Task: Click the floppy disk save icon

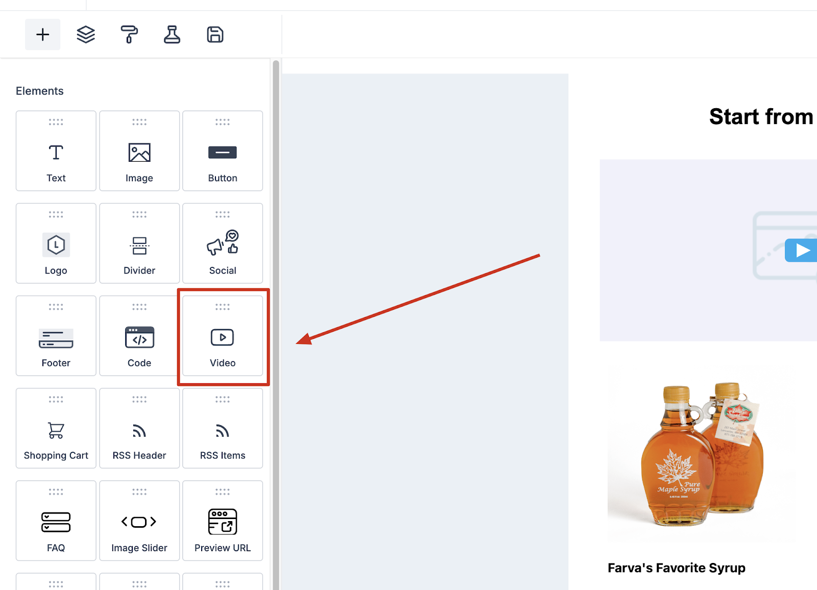Action: click(215, 35)
